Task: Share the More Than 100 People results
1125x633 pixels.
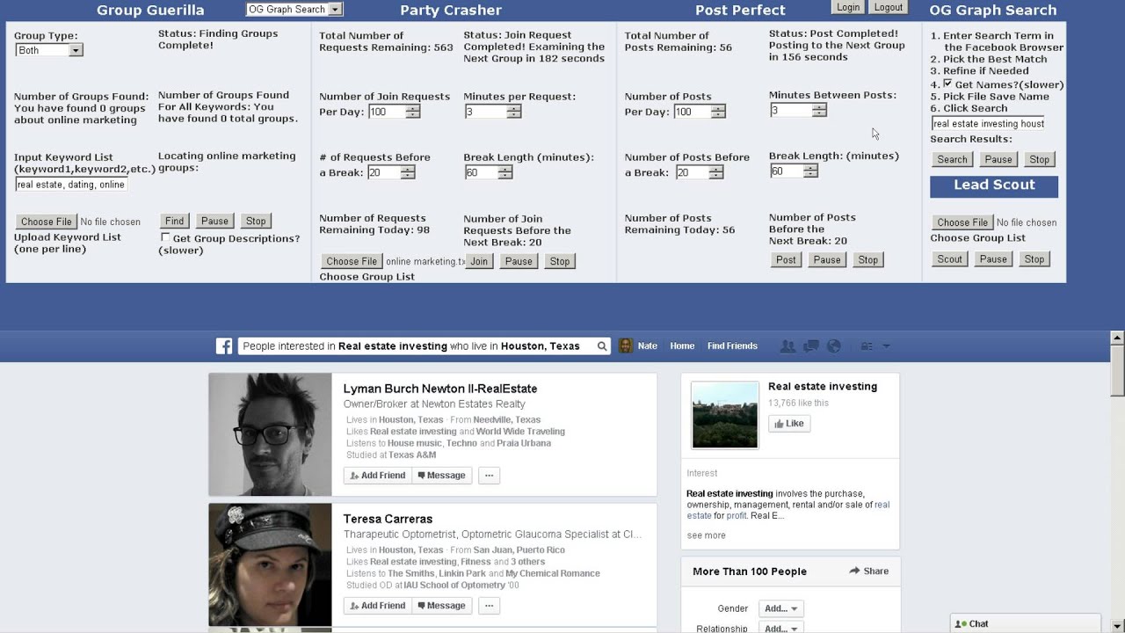Action: coord(869,571)
